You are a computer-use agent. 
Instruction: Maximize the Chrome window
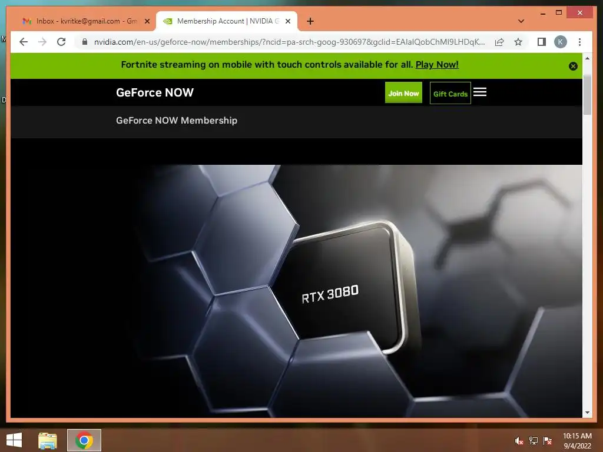pos(559,13)
